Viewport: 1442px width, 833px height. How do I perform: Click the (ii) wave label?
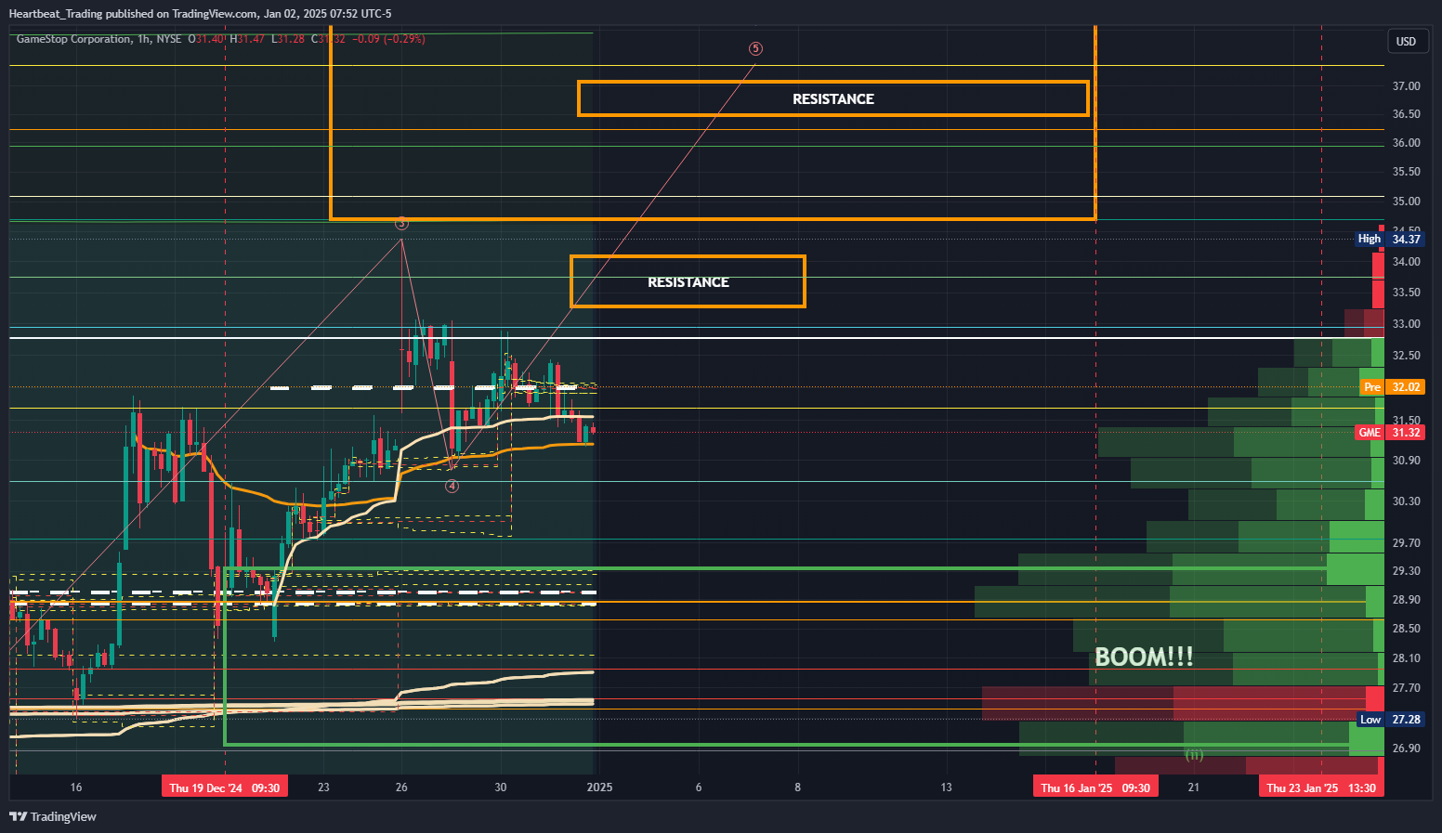click(1194, 755)
